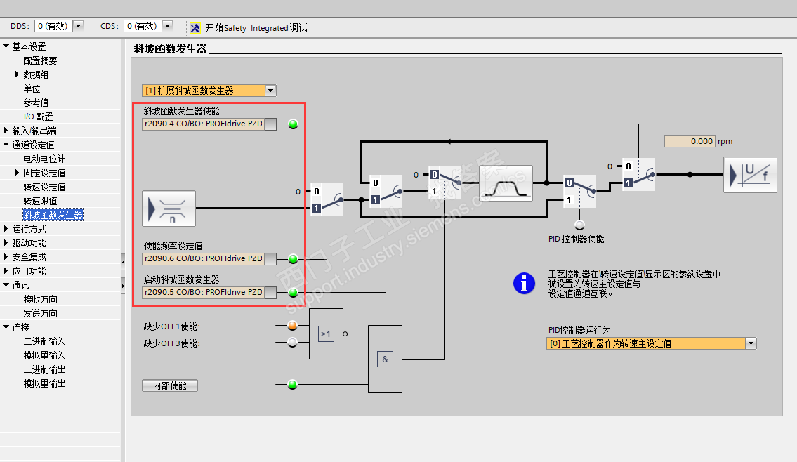The image size is (797, 462).
Task: Select 参考值 in navigation tree
Action: (36, 103)
